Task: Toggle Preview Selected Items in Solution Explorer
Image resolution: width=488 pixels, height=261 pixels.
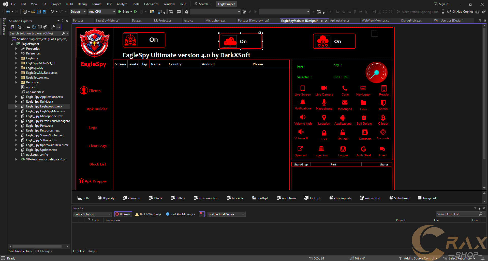Action: 58,27
